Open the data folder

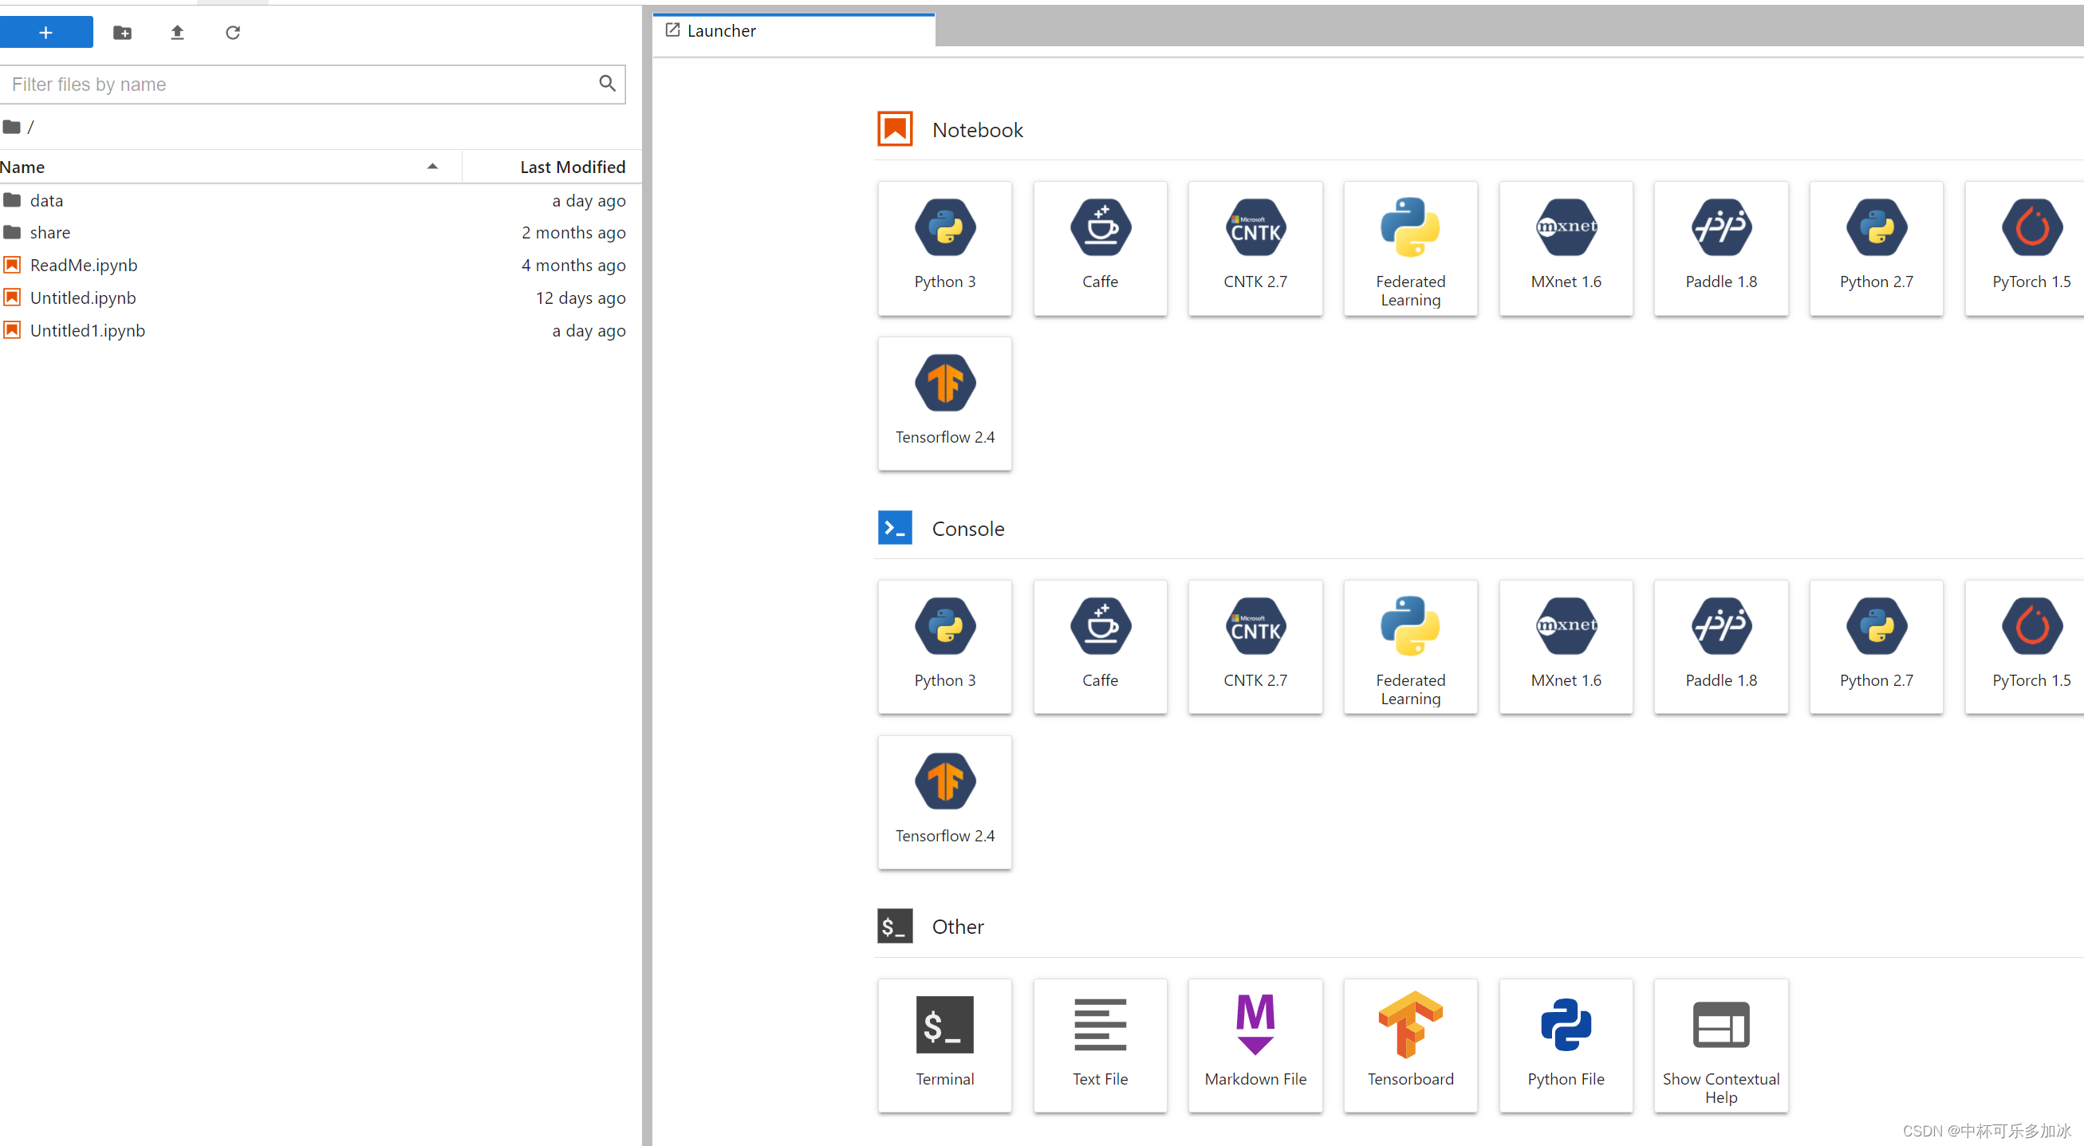pos(46,199)
